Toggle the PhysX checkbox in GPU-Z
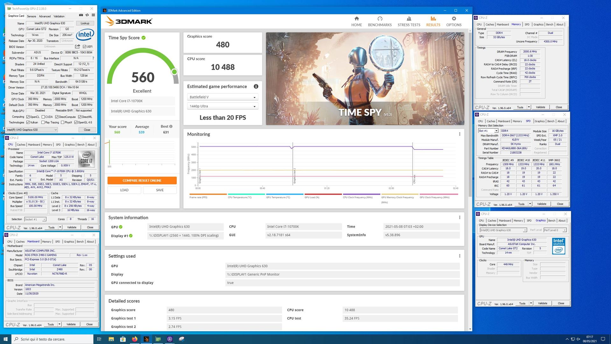 62,122
